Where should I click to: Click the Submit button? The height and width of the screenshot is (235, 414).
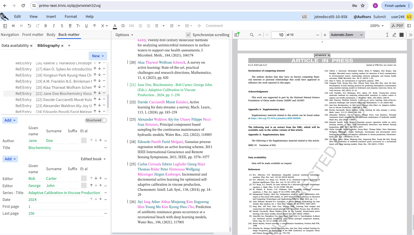click(x=379, y=17)
